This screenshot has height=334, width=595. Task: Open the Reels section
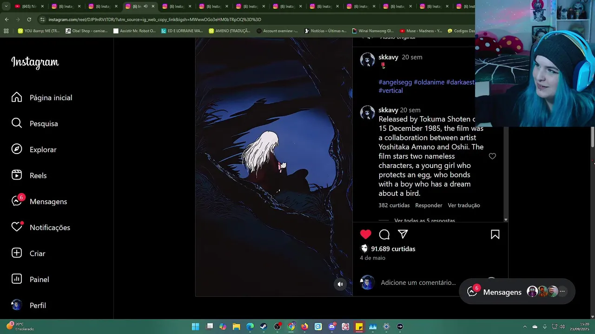click(x=29, y=175)
